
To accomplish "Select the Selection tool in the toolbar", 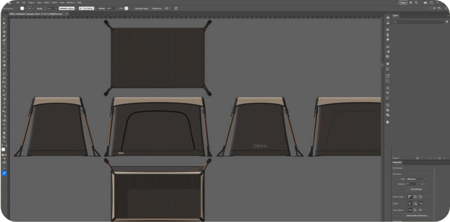I will pos(4,23).
